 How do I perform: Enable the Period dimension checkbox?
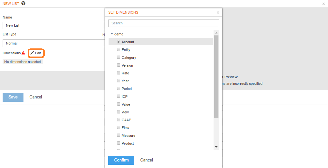119,88
